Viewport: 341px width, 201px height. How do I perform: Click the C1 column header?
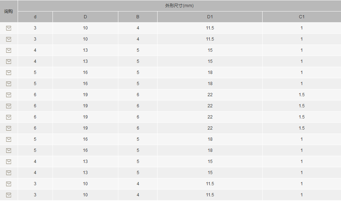302,17
